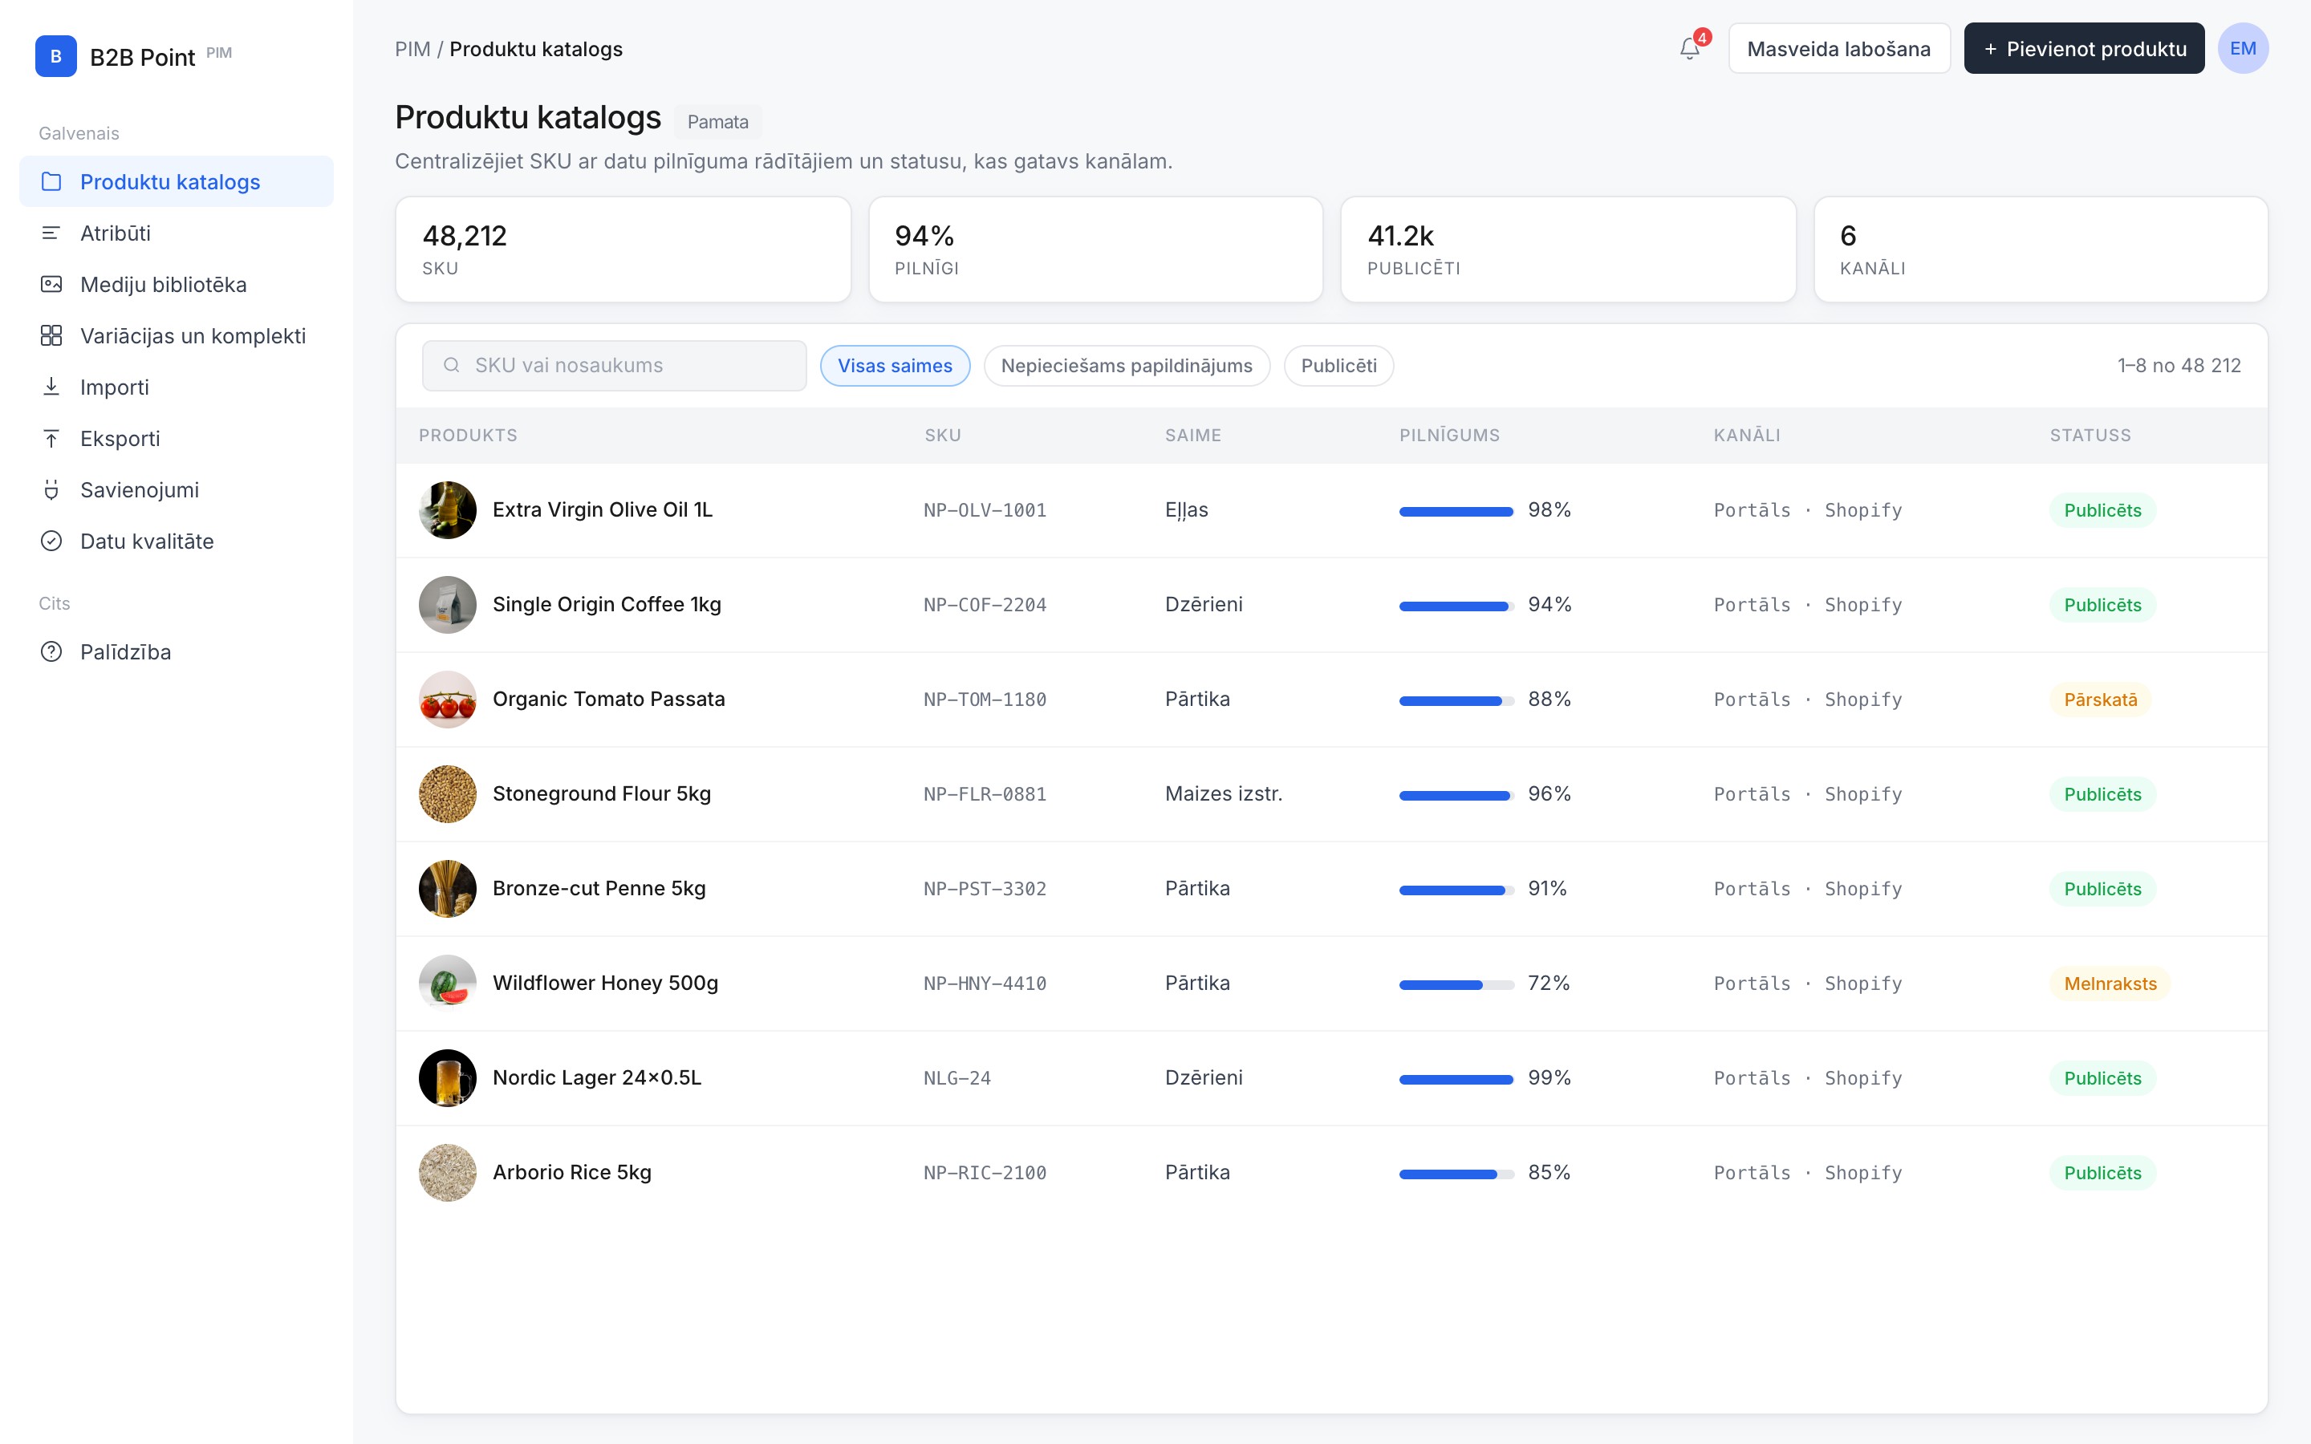Open the Arborio Rice thumbnail
2311x1444 pixels.
click(447, 1172)
